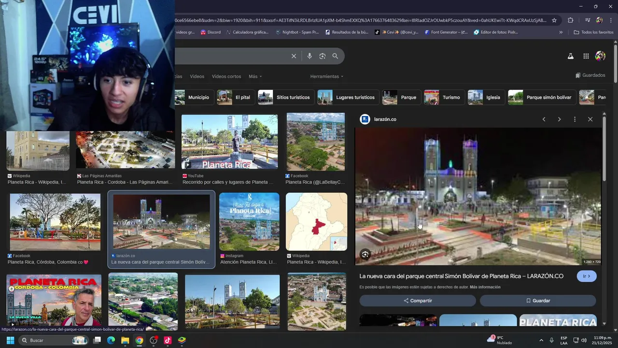Open the Chrome extensions puzzle icon
The height and width of the screenshot is (348, 618).
(x=570, y=20)
